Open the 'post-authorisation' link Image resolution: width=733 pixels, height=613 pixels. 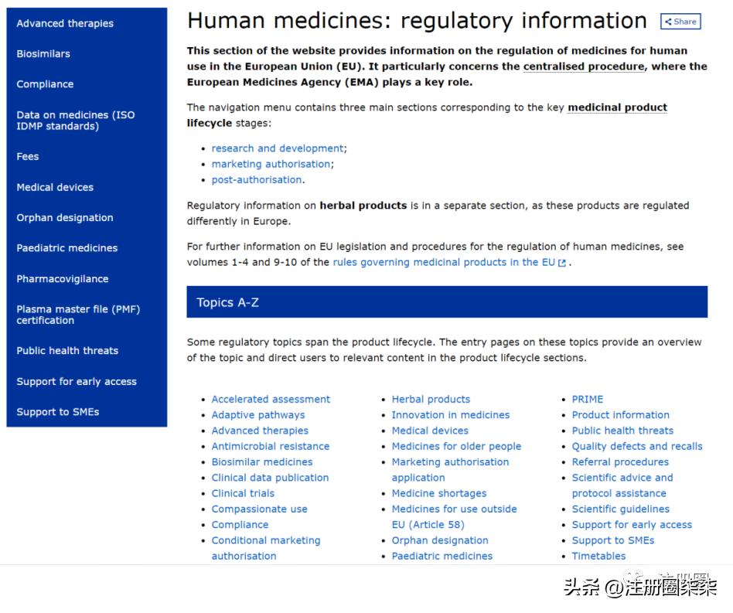coord(257,179)
